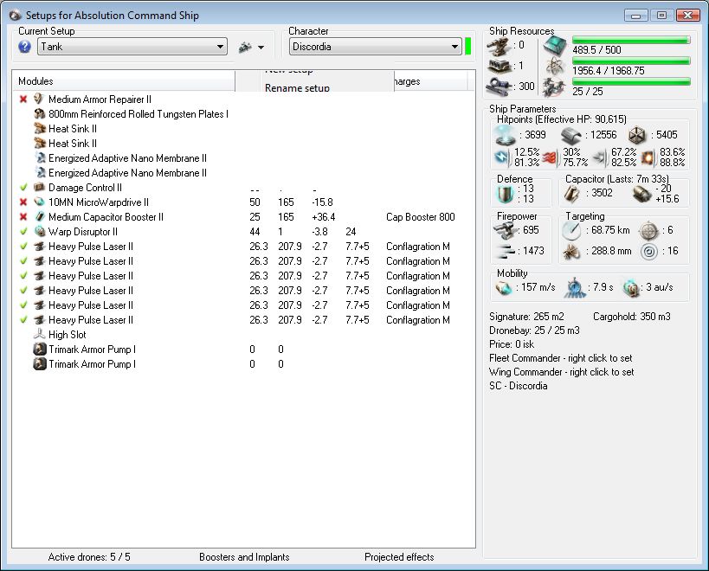
Task: Expand the ship setup actions arrow menu
Action: (x=261, y=48)
